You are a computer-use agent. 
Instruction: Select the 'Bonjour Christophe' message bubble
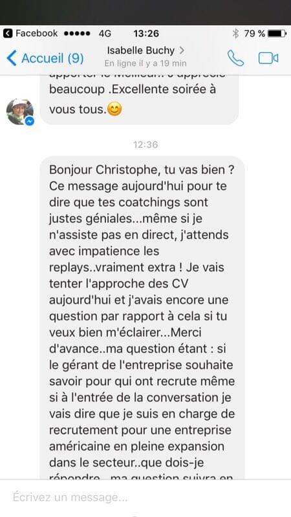tap(142, 318)
